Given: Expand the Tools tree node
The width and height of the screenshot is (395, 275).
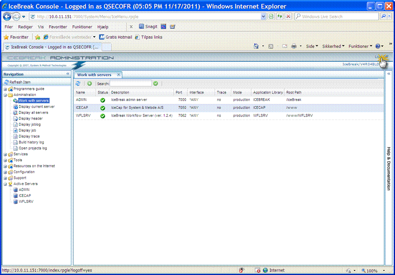Looking at the screenshot, I should click(x=5, y=160).
